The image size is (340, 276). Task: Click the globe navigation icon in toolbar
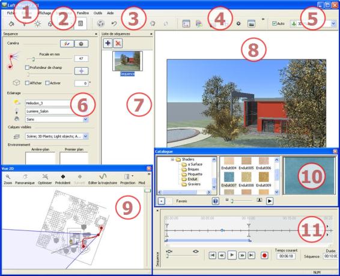point(100,23)
